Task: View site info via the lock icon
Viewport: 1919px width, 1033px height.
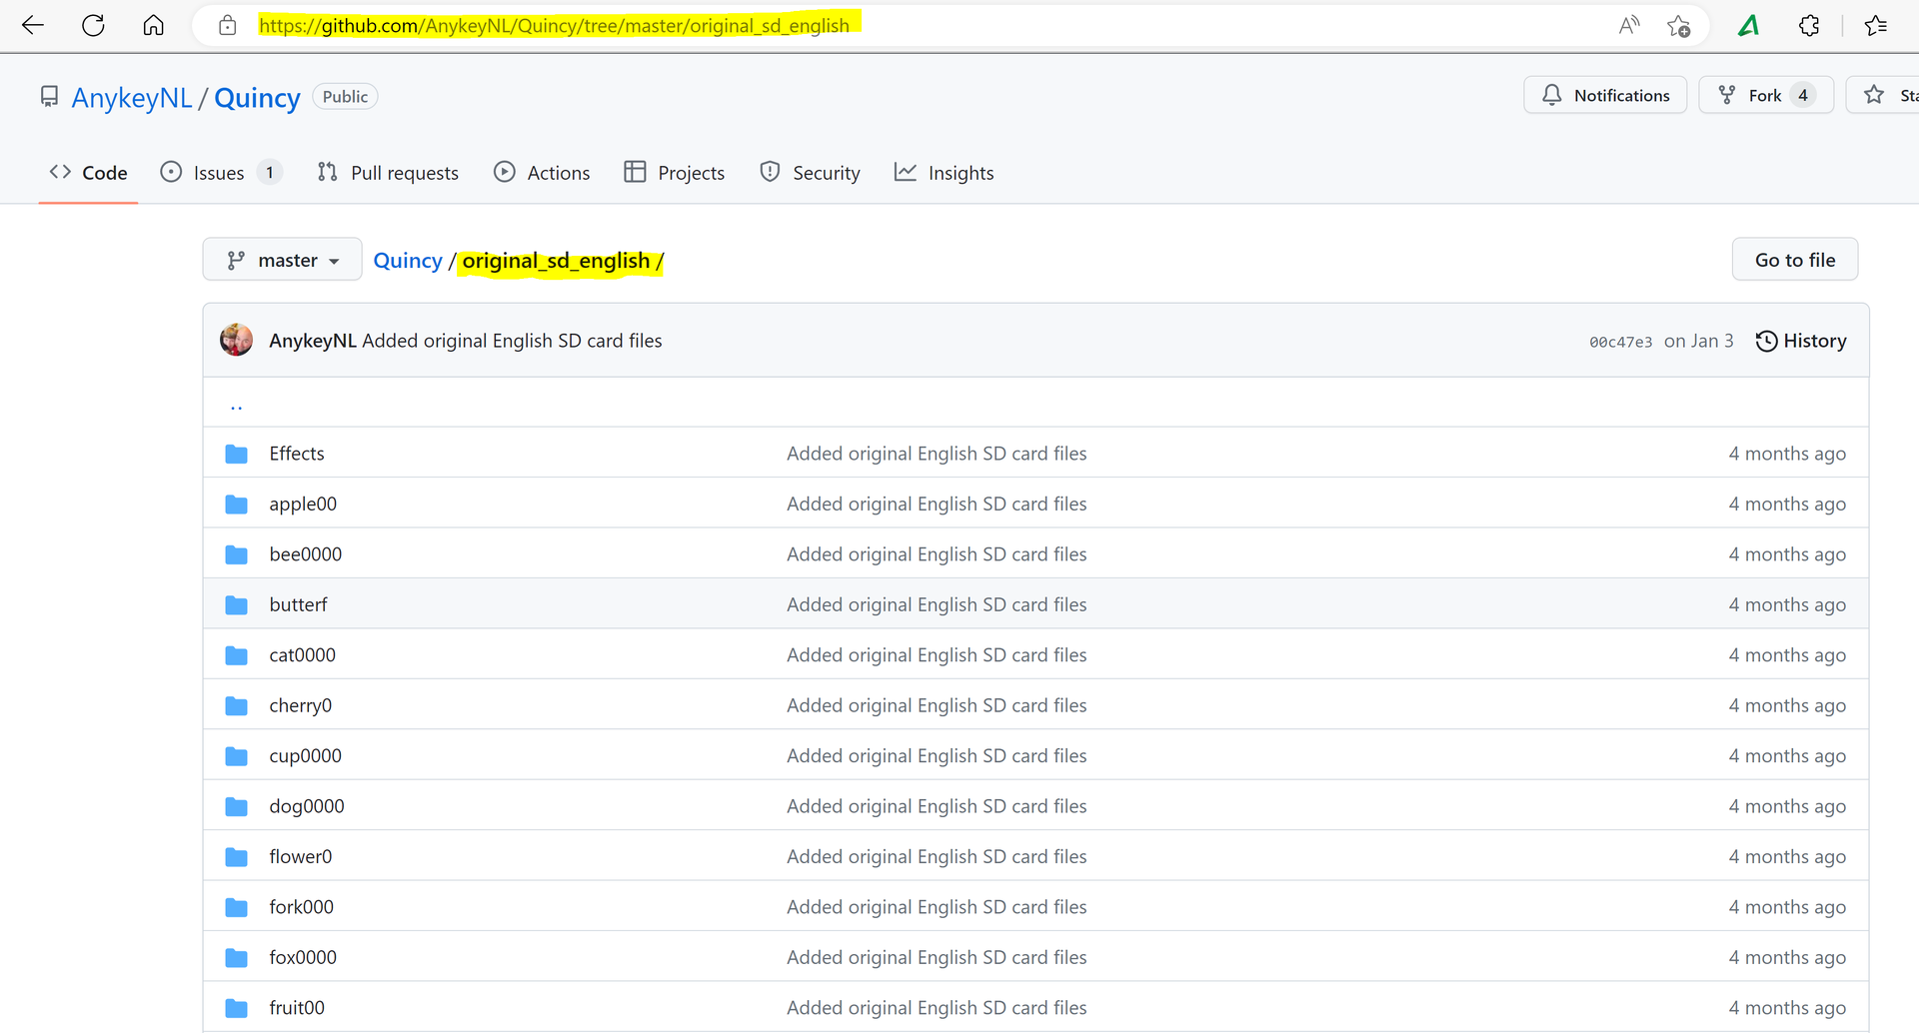Action: pos(228,26)
